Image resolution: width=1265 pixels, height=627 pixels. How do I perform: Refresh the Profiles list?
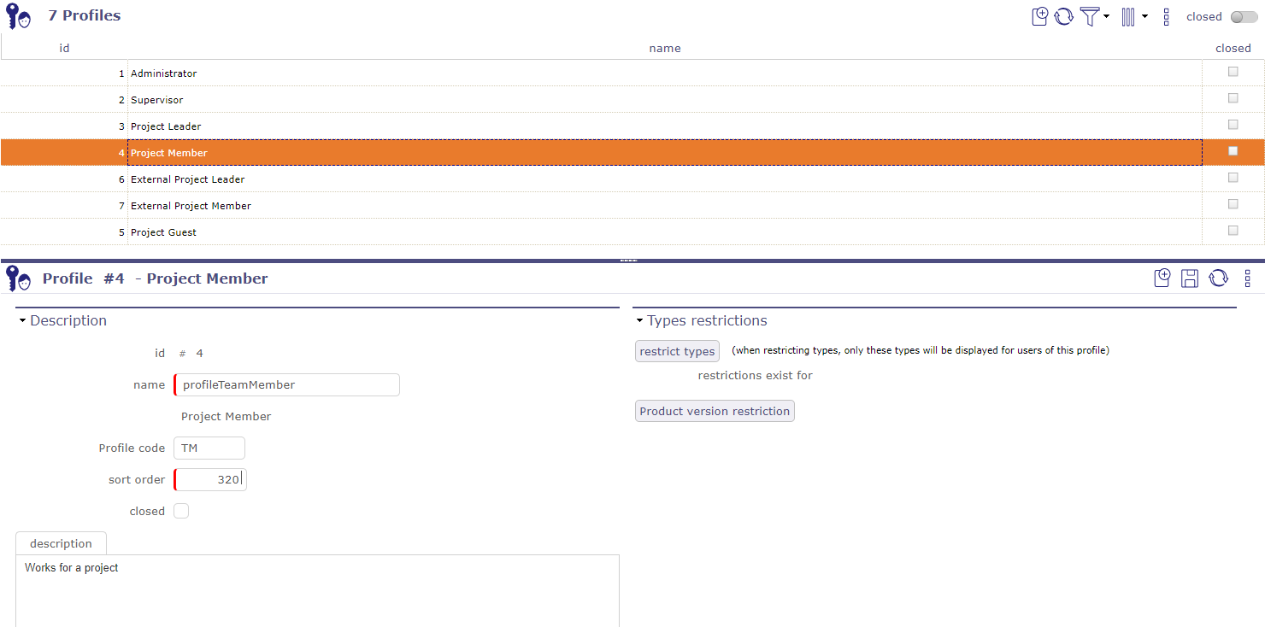tap(1063, 16)
